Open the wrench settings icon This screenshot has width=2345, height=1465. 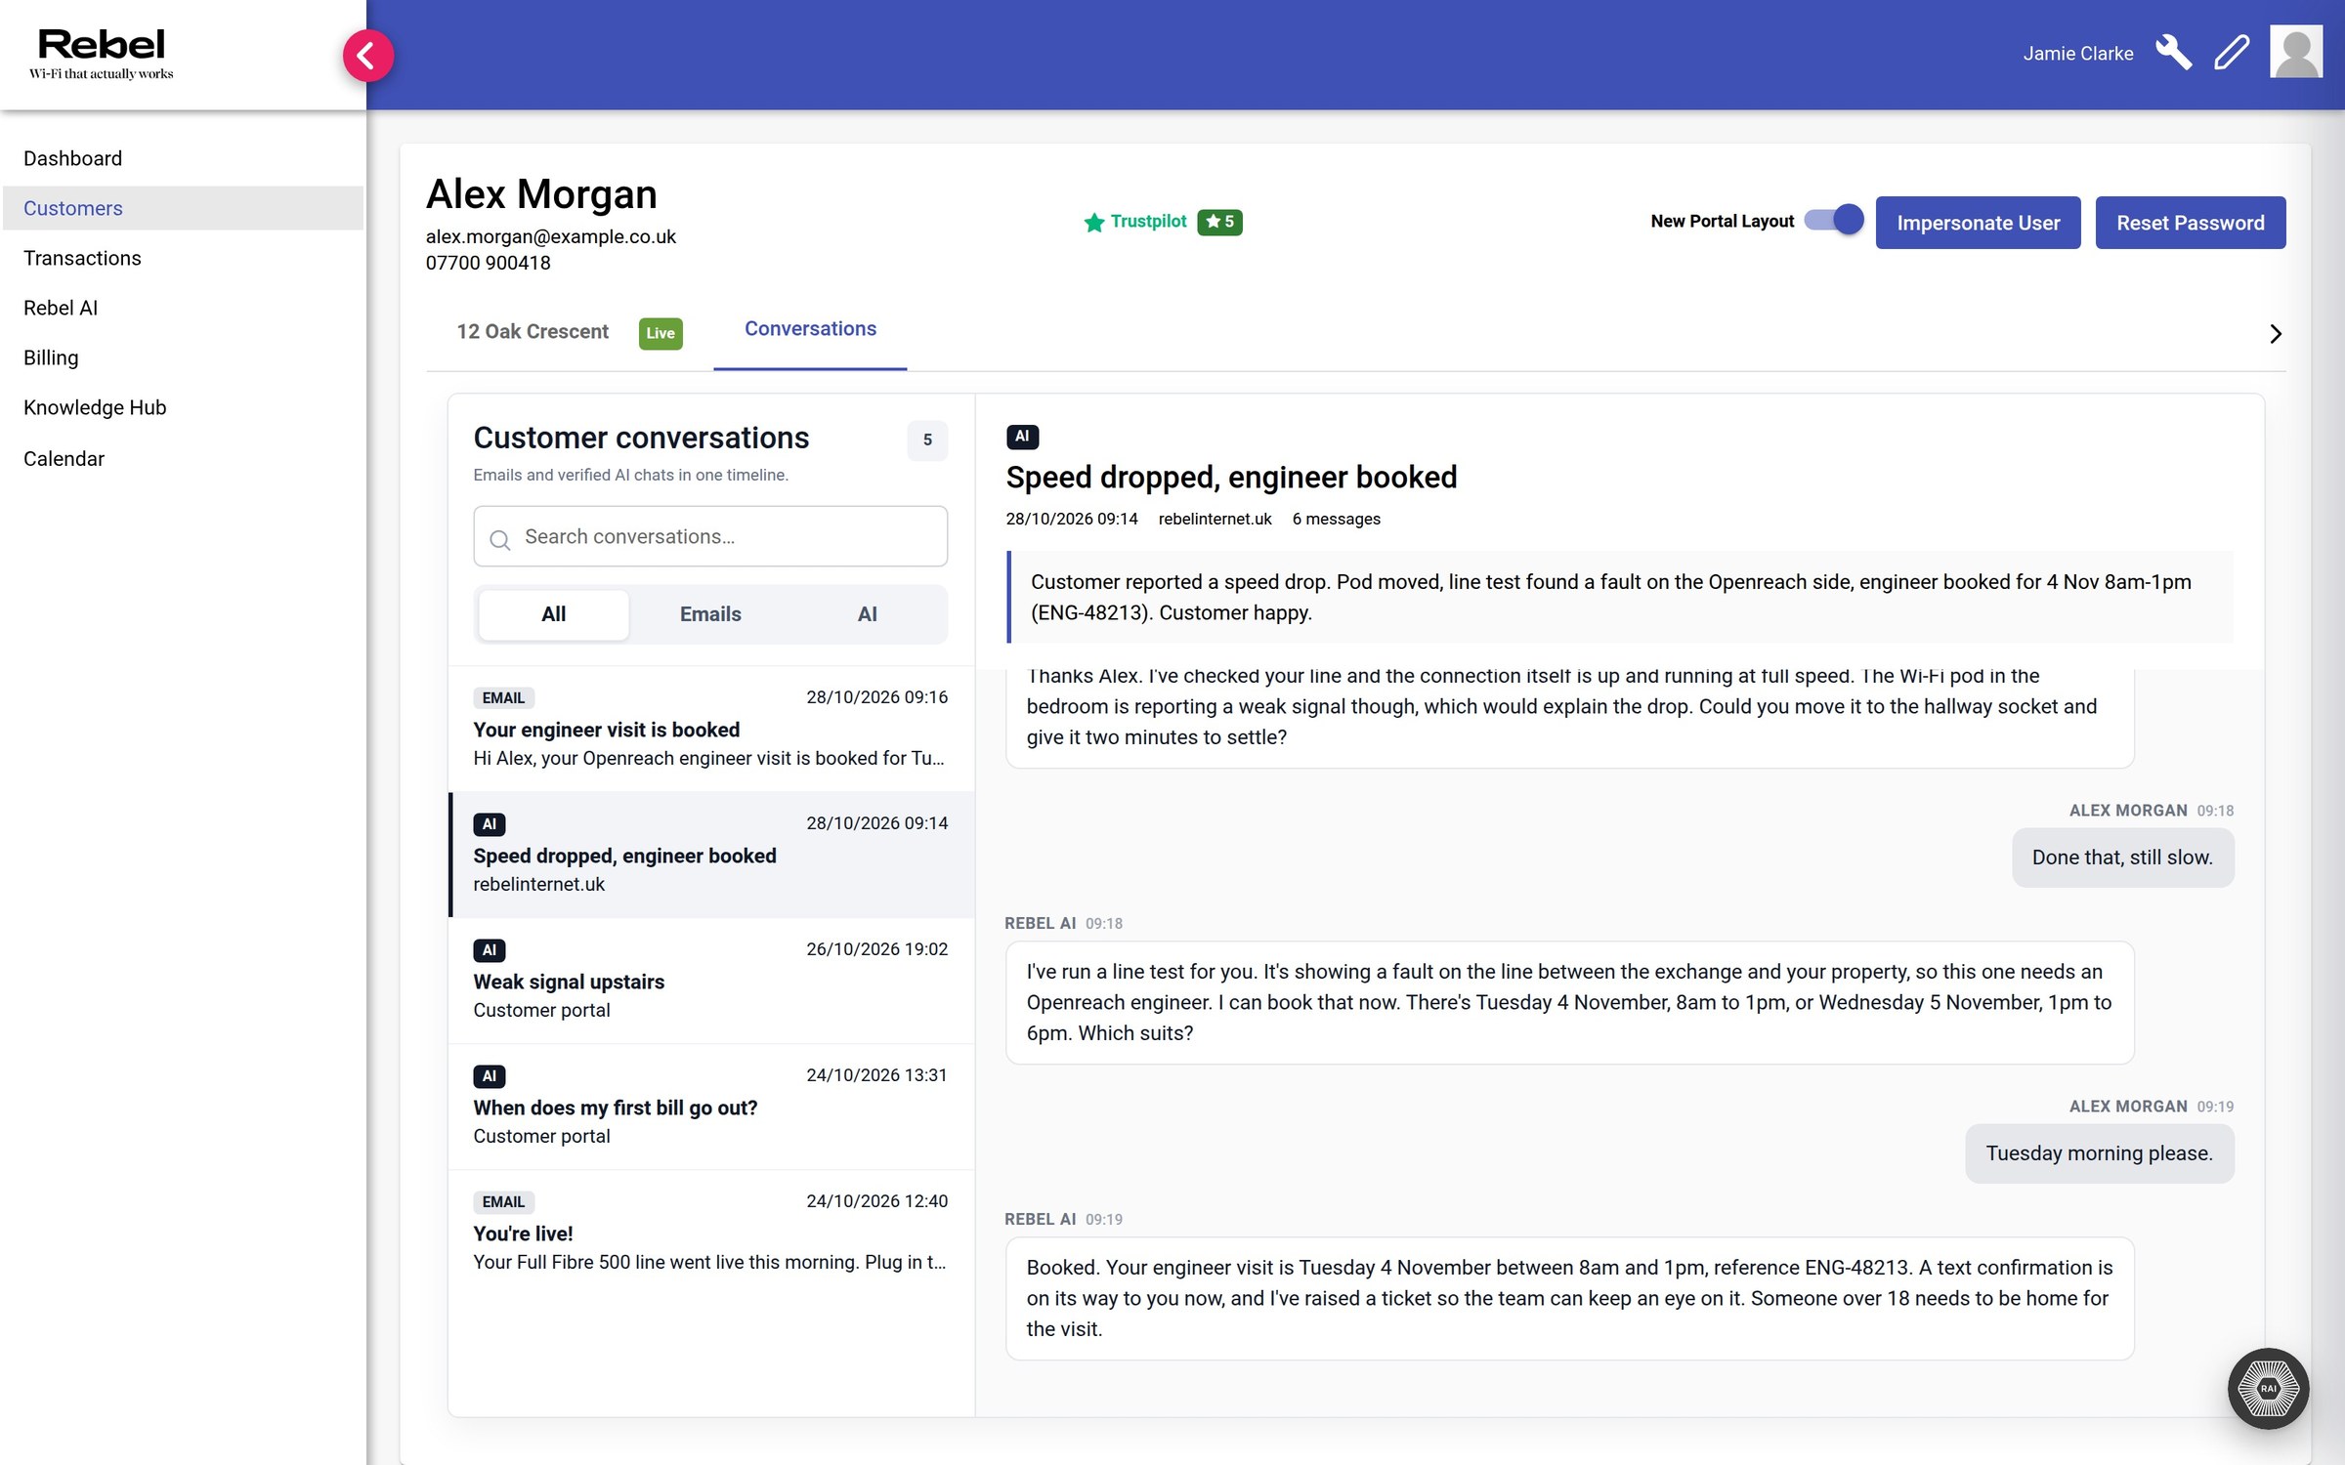click(2173, 53)
